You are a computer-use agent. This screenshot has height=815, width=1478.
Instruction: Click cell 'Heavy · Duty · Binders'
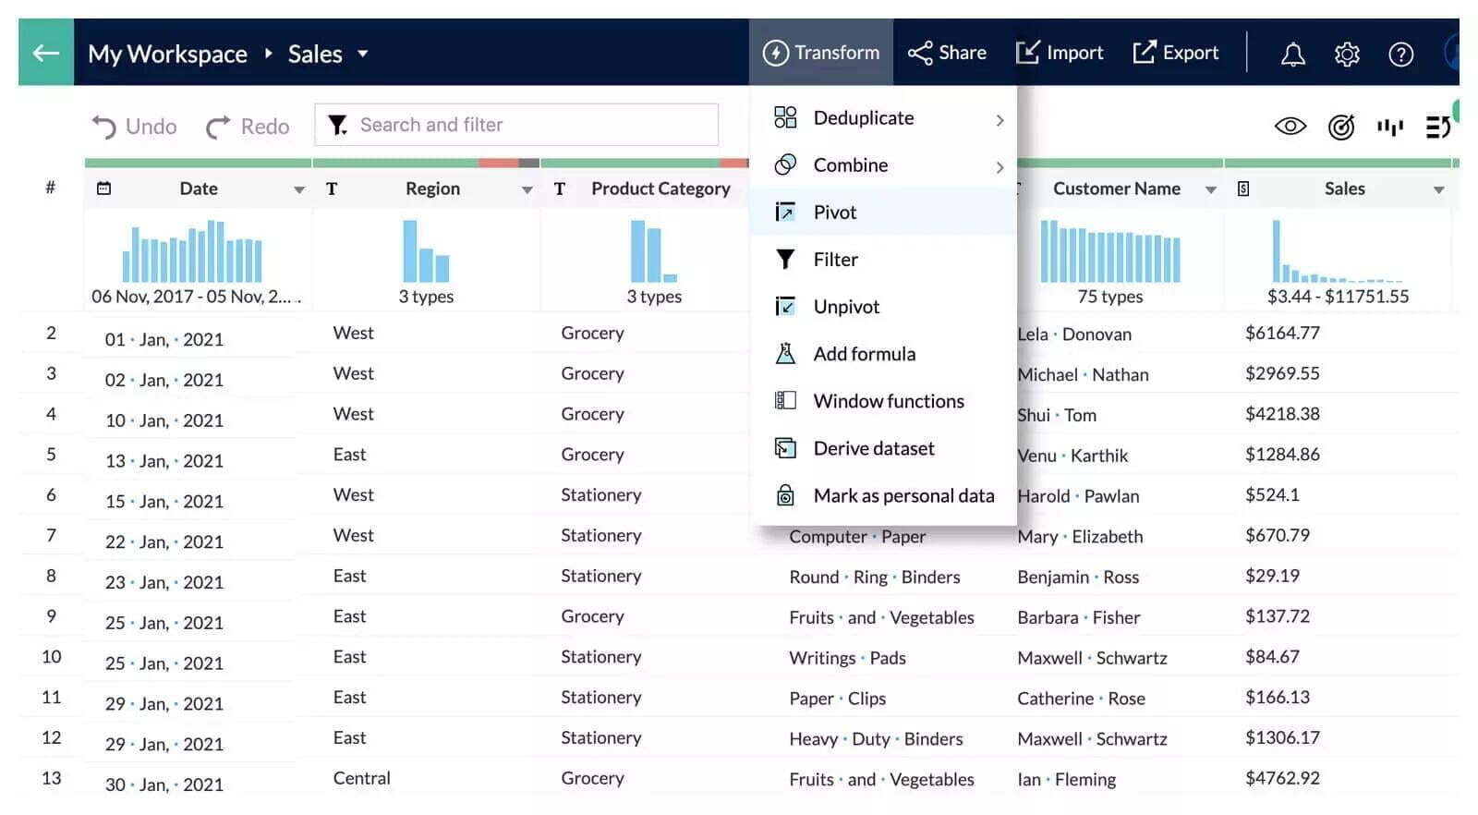[876, 739]
